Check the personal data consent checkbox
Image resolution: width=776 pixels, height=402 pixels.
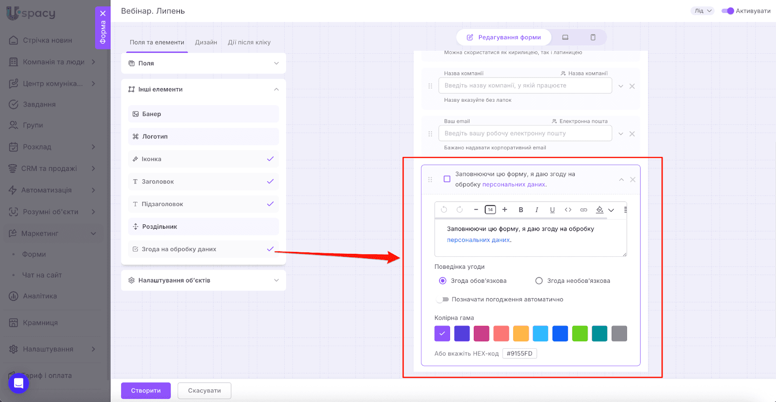click(x=447, y=179)
